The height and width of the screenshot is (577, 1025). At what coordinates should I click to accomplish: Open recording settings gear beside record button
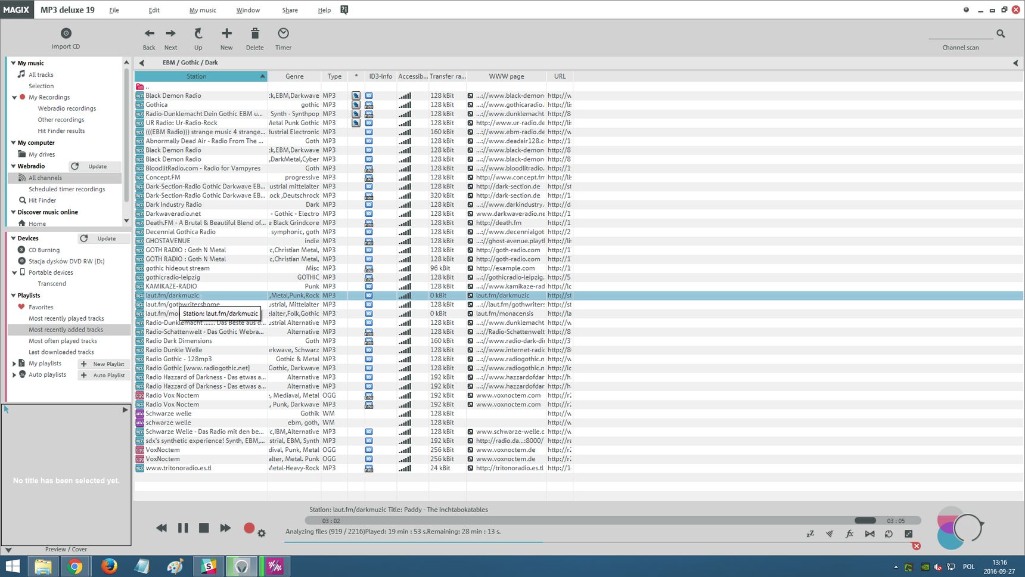point(262,533)
